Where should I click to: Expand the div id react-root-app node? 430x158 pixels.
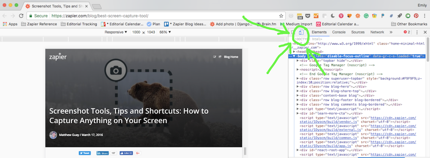[x=298, y=150]
